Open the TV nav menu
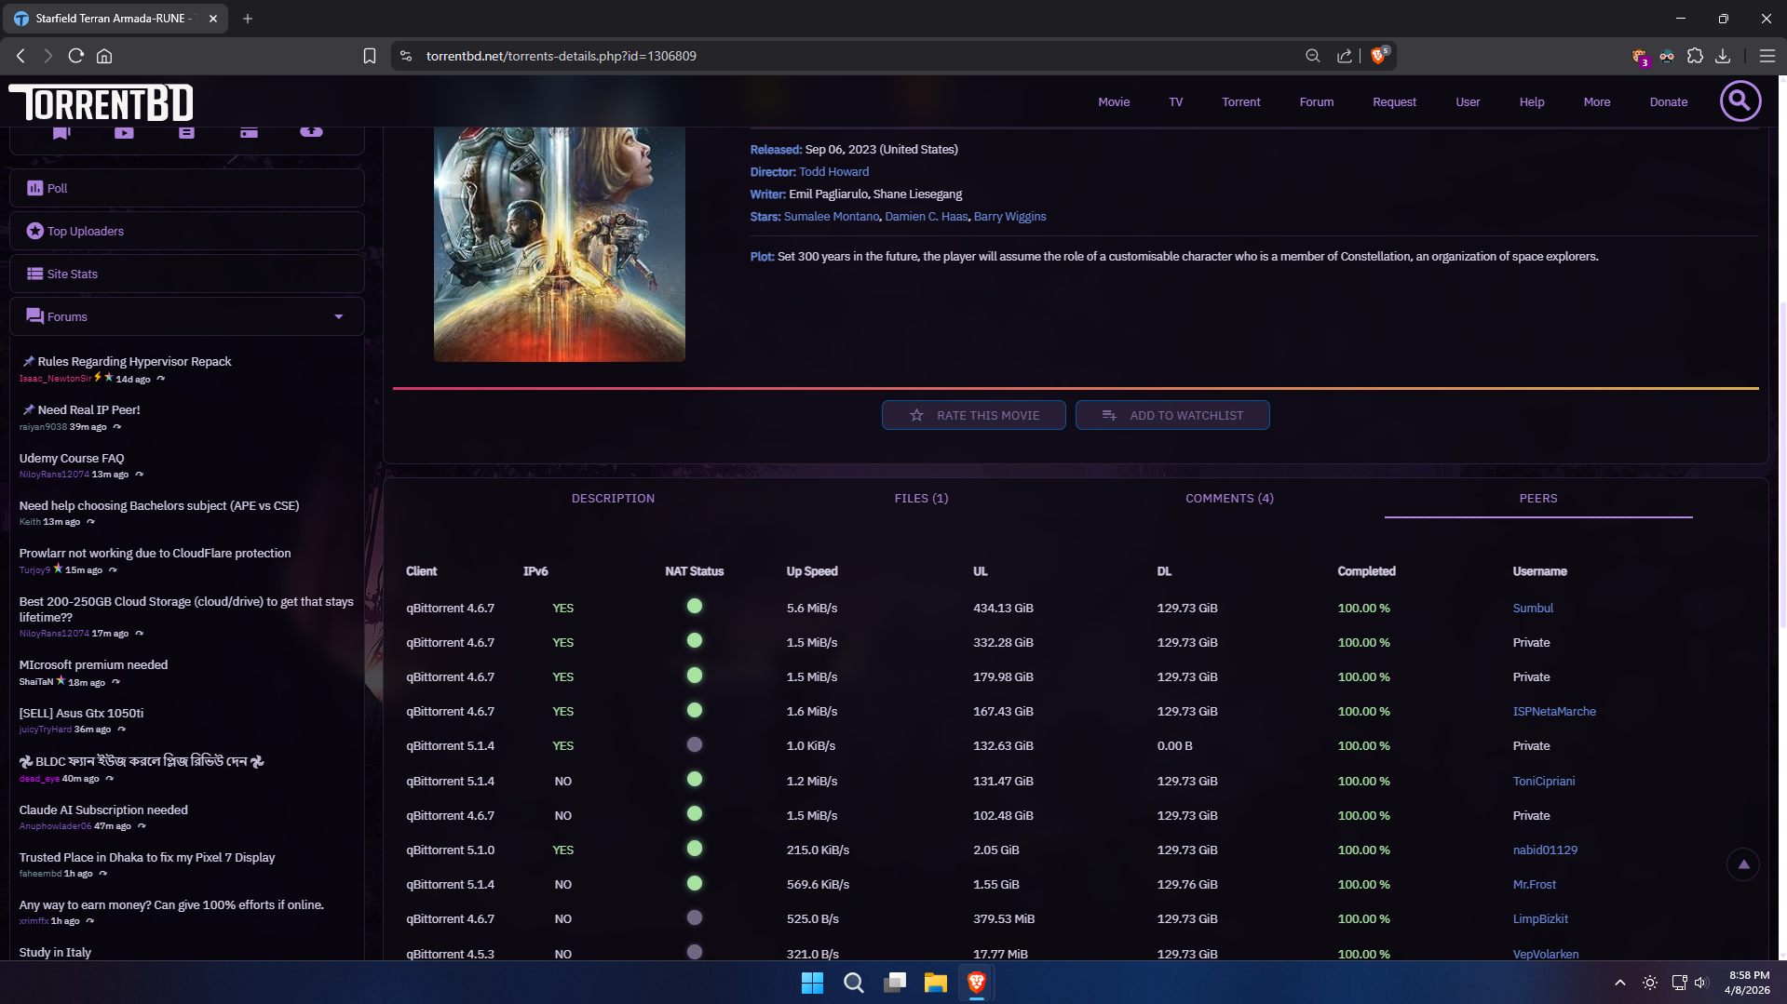Viewport: 1787px width, 1004px height. point(1175,102)
